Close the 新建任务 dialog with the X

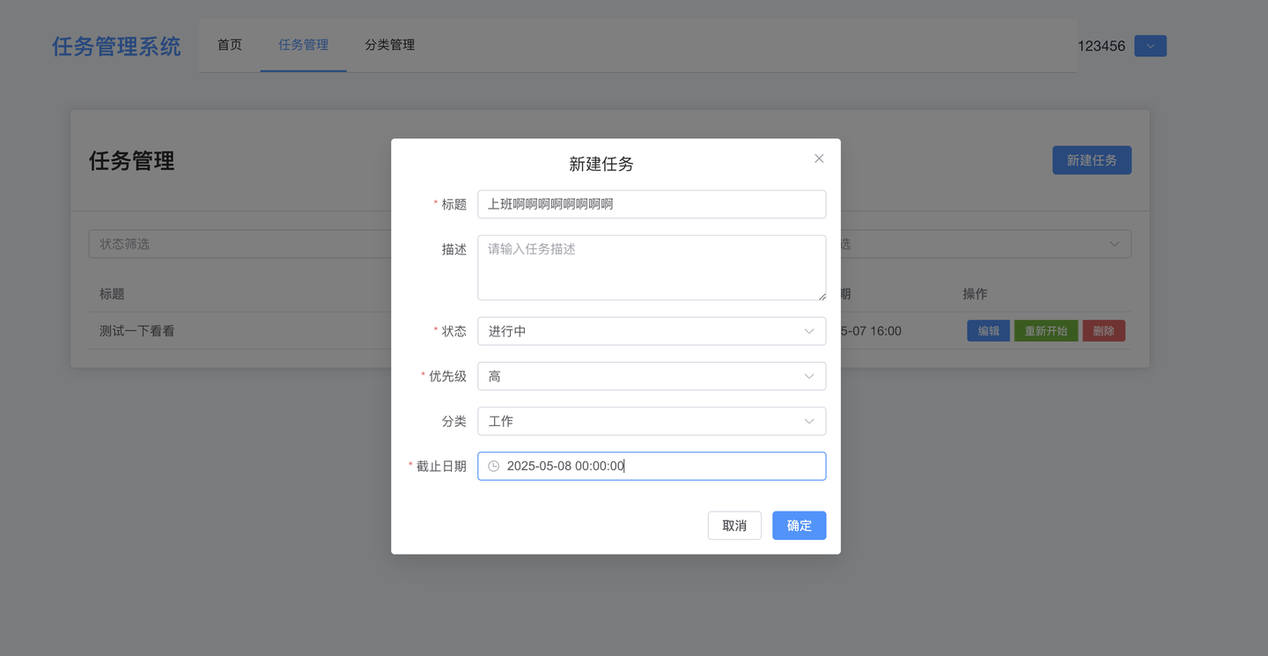(818, 158)
